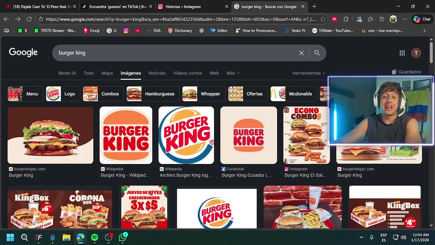Open WhatsApp from the taskbar
Image resolution: width=435 pixels, height=245 pixels.
click(x=123, y=237)
